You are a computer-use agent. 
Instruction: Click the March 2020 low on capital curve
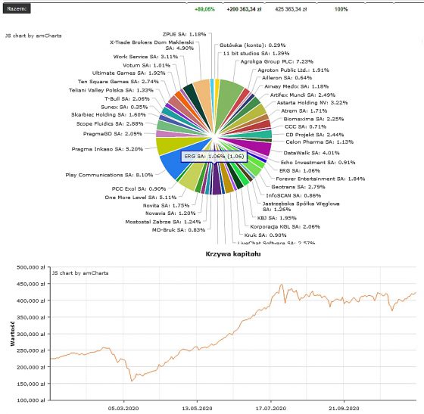[132, 381]
